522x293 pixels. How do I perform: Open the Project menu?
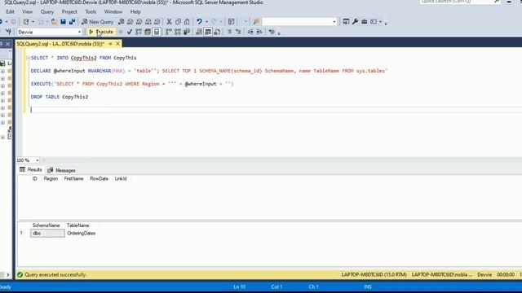coord(69,11)
